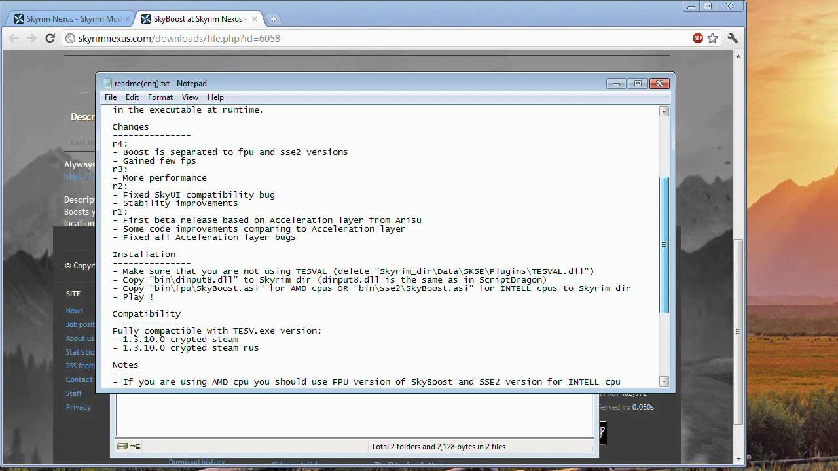
Task: Click the 'Notes' heading in readme
Action: click(x=125, y=365)
